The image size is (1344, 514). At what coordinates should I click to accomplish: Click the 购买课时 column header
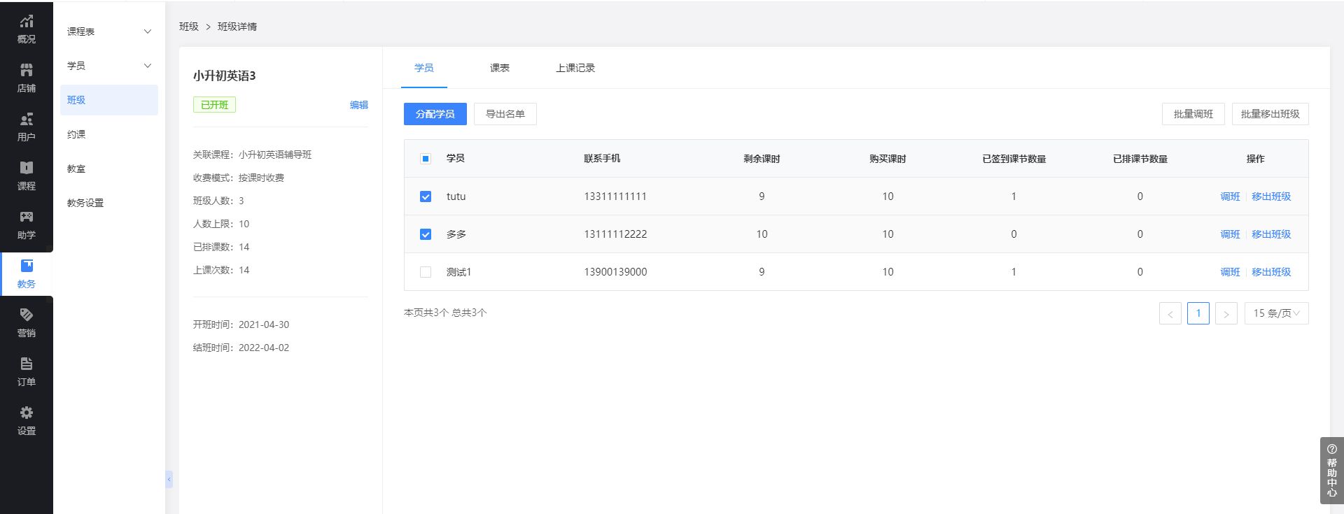[x=888, y=159]
